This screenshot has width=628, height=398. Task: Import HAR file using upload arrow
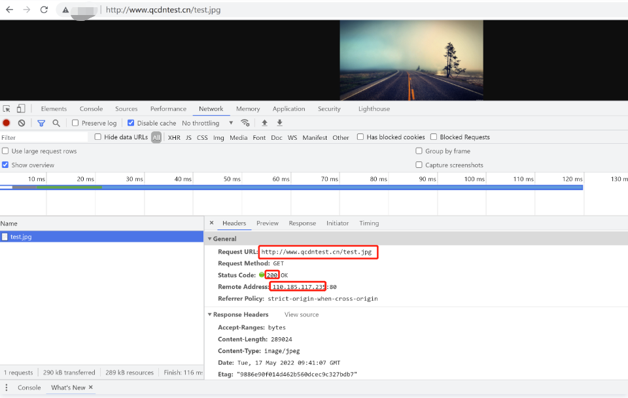(x=264, y=123)
